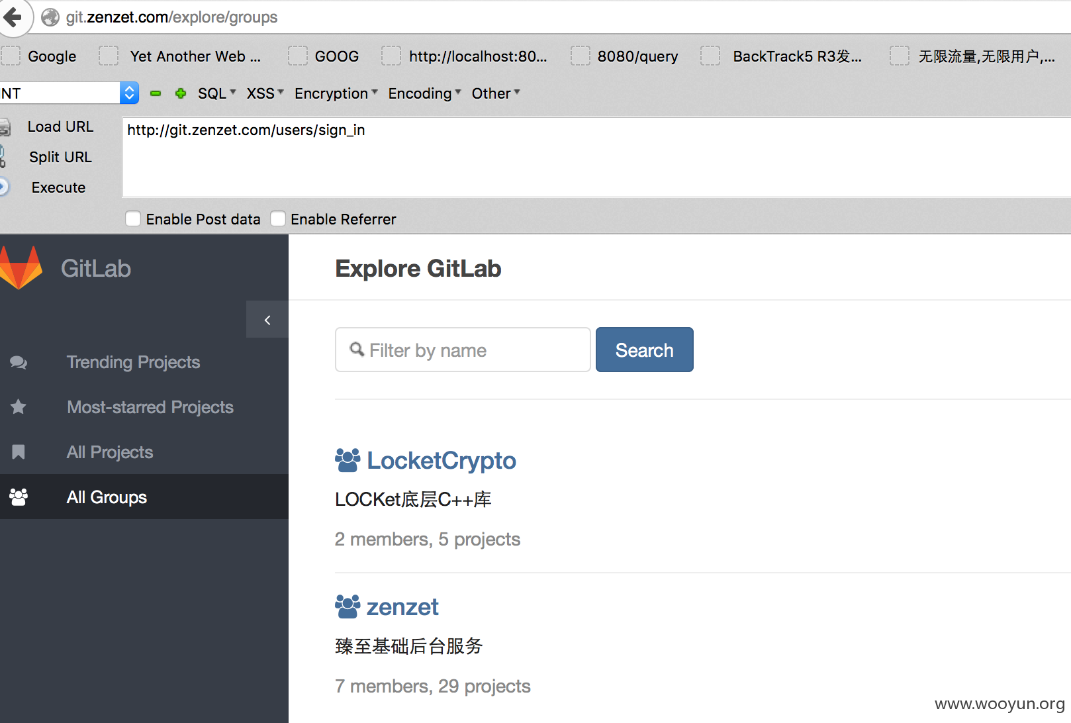The height and width of the screenshot is (723, 1071).
Task: Click the text "2 members, 5 projects"
Action: coord(428,539)
